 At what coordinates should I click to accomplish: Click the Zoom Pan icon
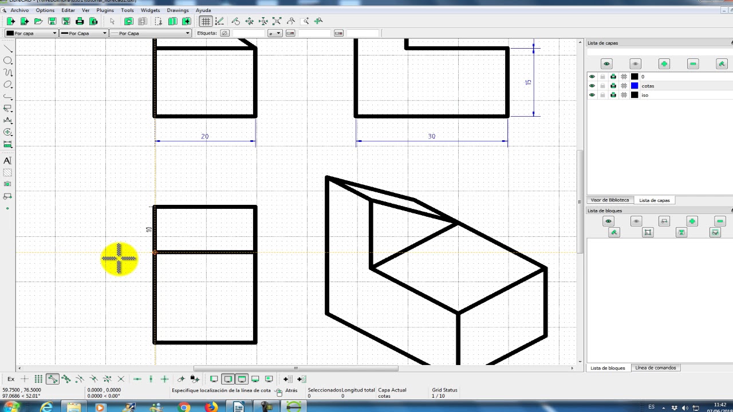319,21
